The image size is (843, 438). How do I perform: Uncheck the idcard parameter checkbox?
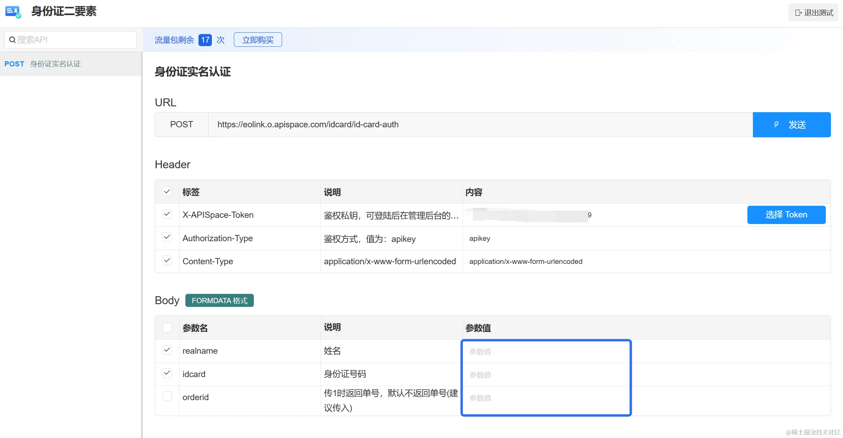[167, 373]
